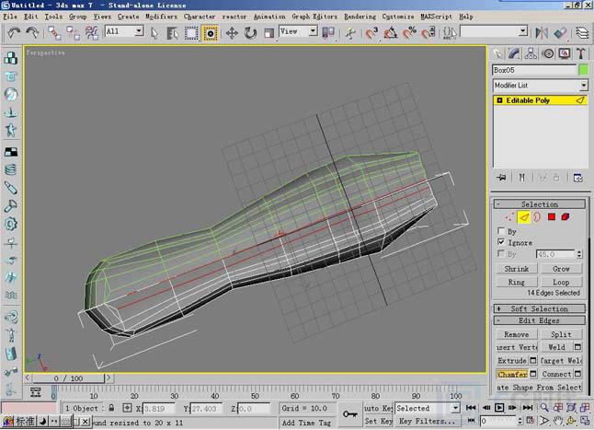Screen dimensions: 594x430
Task: Click Pin Stack icon under modifier stack
Action: (502, 178)
